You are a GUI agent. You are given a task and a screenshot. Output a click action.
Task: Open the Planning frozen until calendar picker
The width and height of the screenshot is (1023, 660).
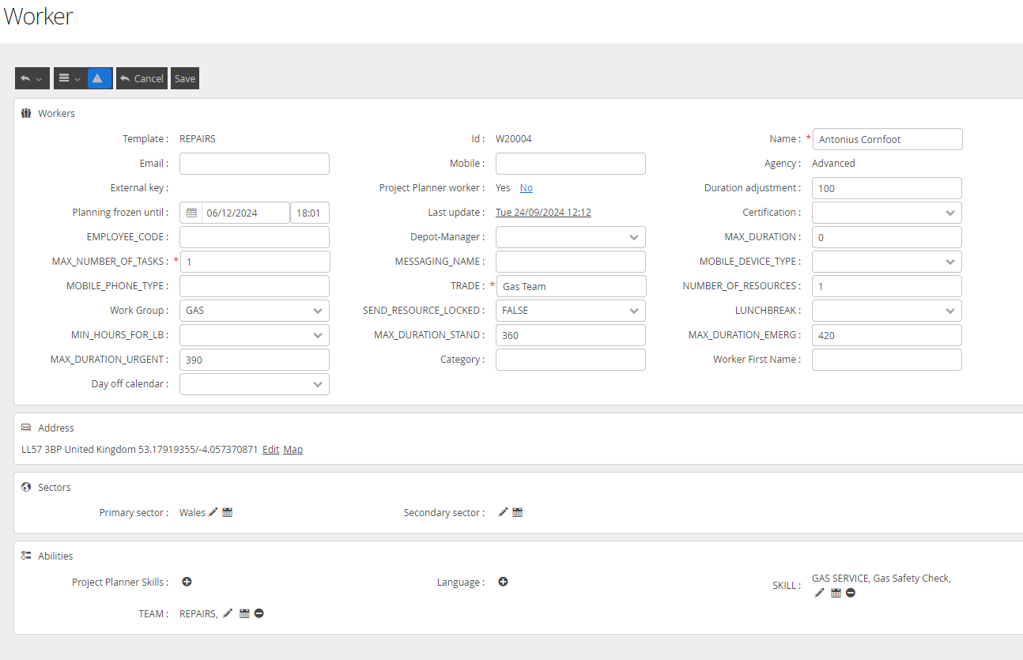[x=191, y=213]
